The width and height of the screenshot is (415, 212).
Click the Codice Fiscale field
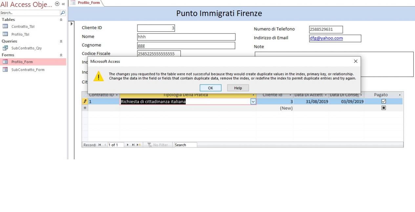point(159,54)
